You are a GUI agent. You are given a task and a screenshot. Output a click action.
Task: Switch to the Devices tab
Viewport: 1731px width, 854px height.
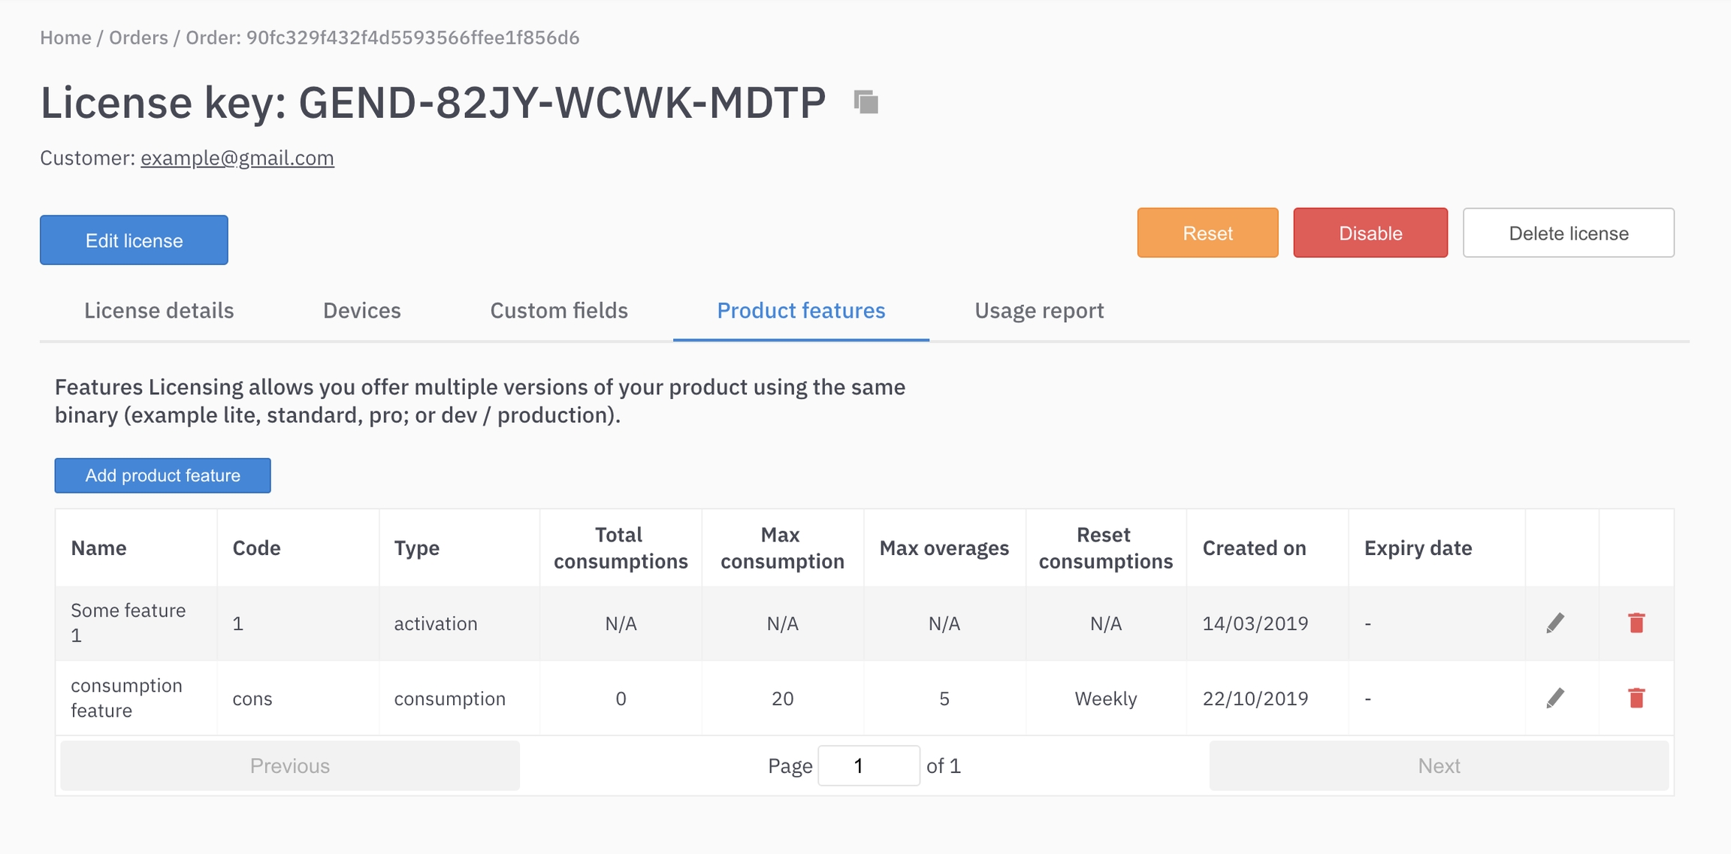point(361,310)
